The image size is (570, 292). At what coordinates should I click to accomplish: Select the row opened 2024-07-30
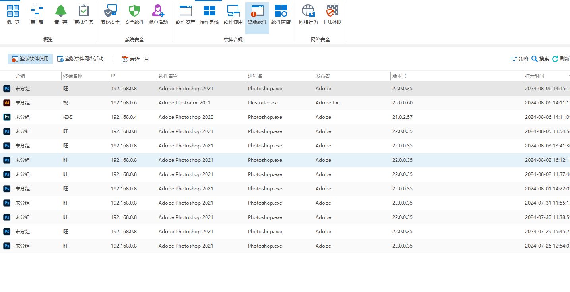click(x=285, y=217)
